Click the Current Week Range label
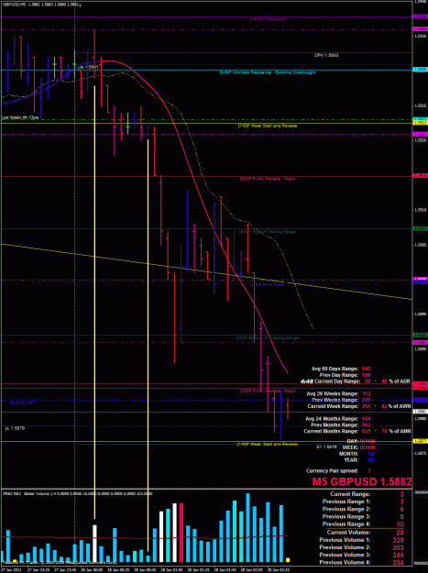The height and width of the screenshot is (573, 428). 333,406
